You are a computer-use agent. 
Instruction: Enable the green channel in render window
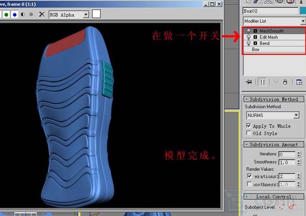coord(6,15)
